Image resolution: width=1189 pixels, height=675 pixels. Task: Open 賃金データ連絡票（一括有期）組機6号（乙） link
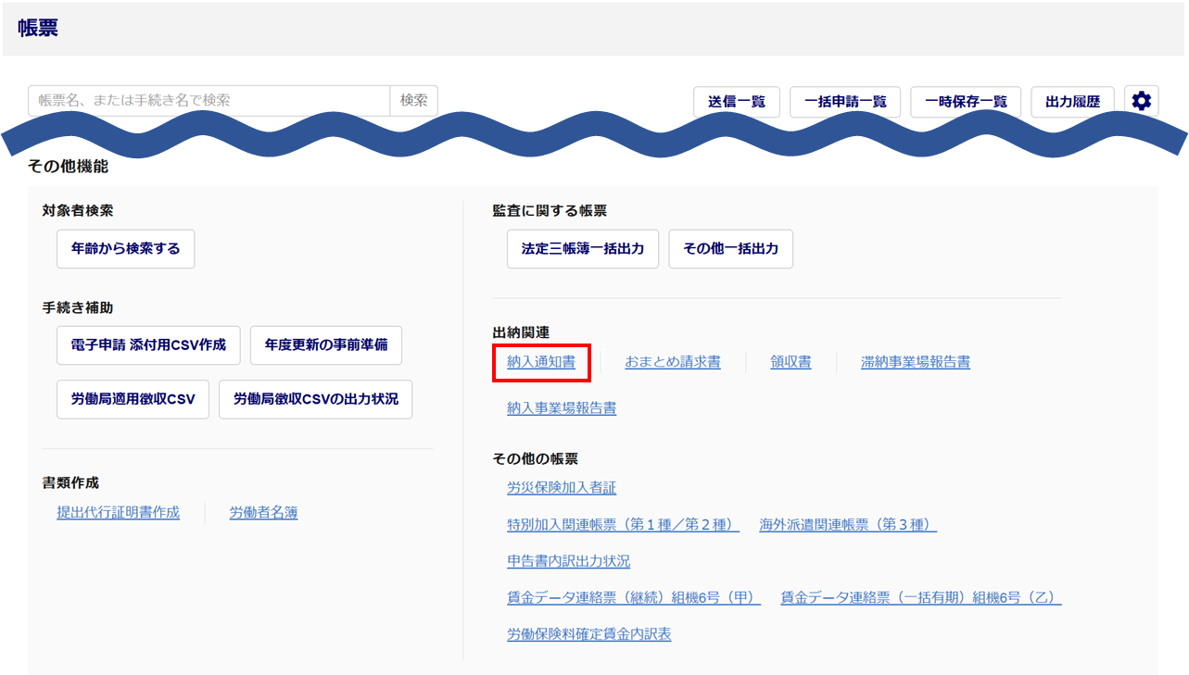pyautogui.click(x=921, y=597)
